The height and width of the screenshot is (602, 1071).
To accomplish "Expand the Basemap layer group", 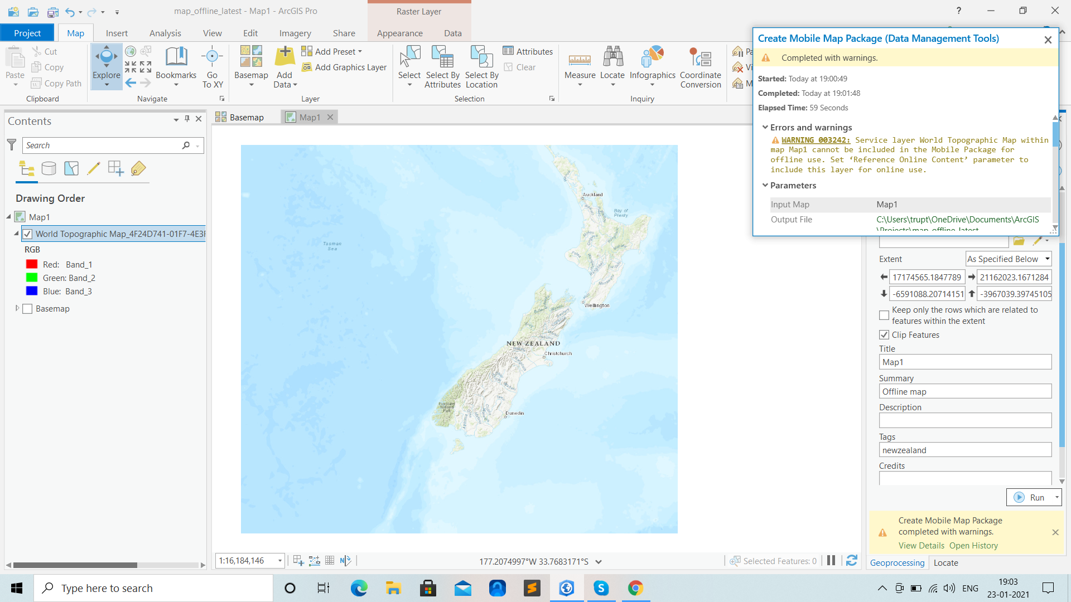I will click(17, 308).
